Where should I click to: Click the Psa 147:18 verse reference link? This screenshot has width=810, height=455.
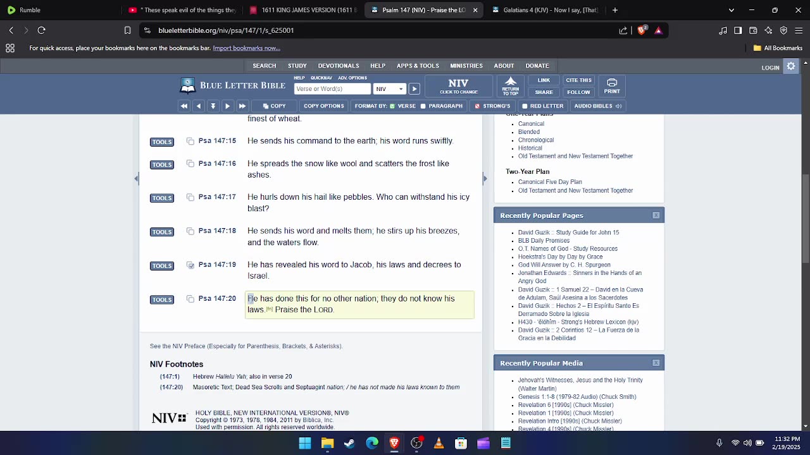click(217, 231)
